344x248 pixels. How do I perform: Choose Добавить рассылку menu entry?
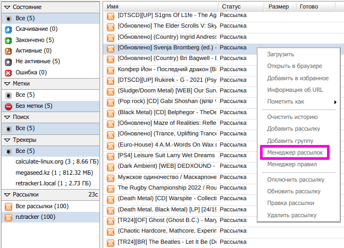pyautogui.click(x=293, y=129)
